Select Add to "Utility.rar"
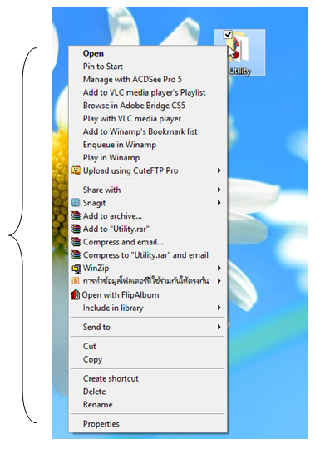Screen dimensions: 320x449 pyautogui.click(x=148, y=229)
